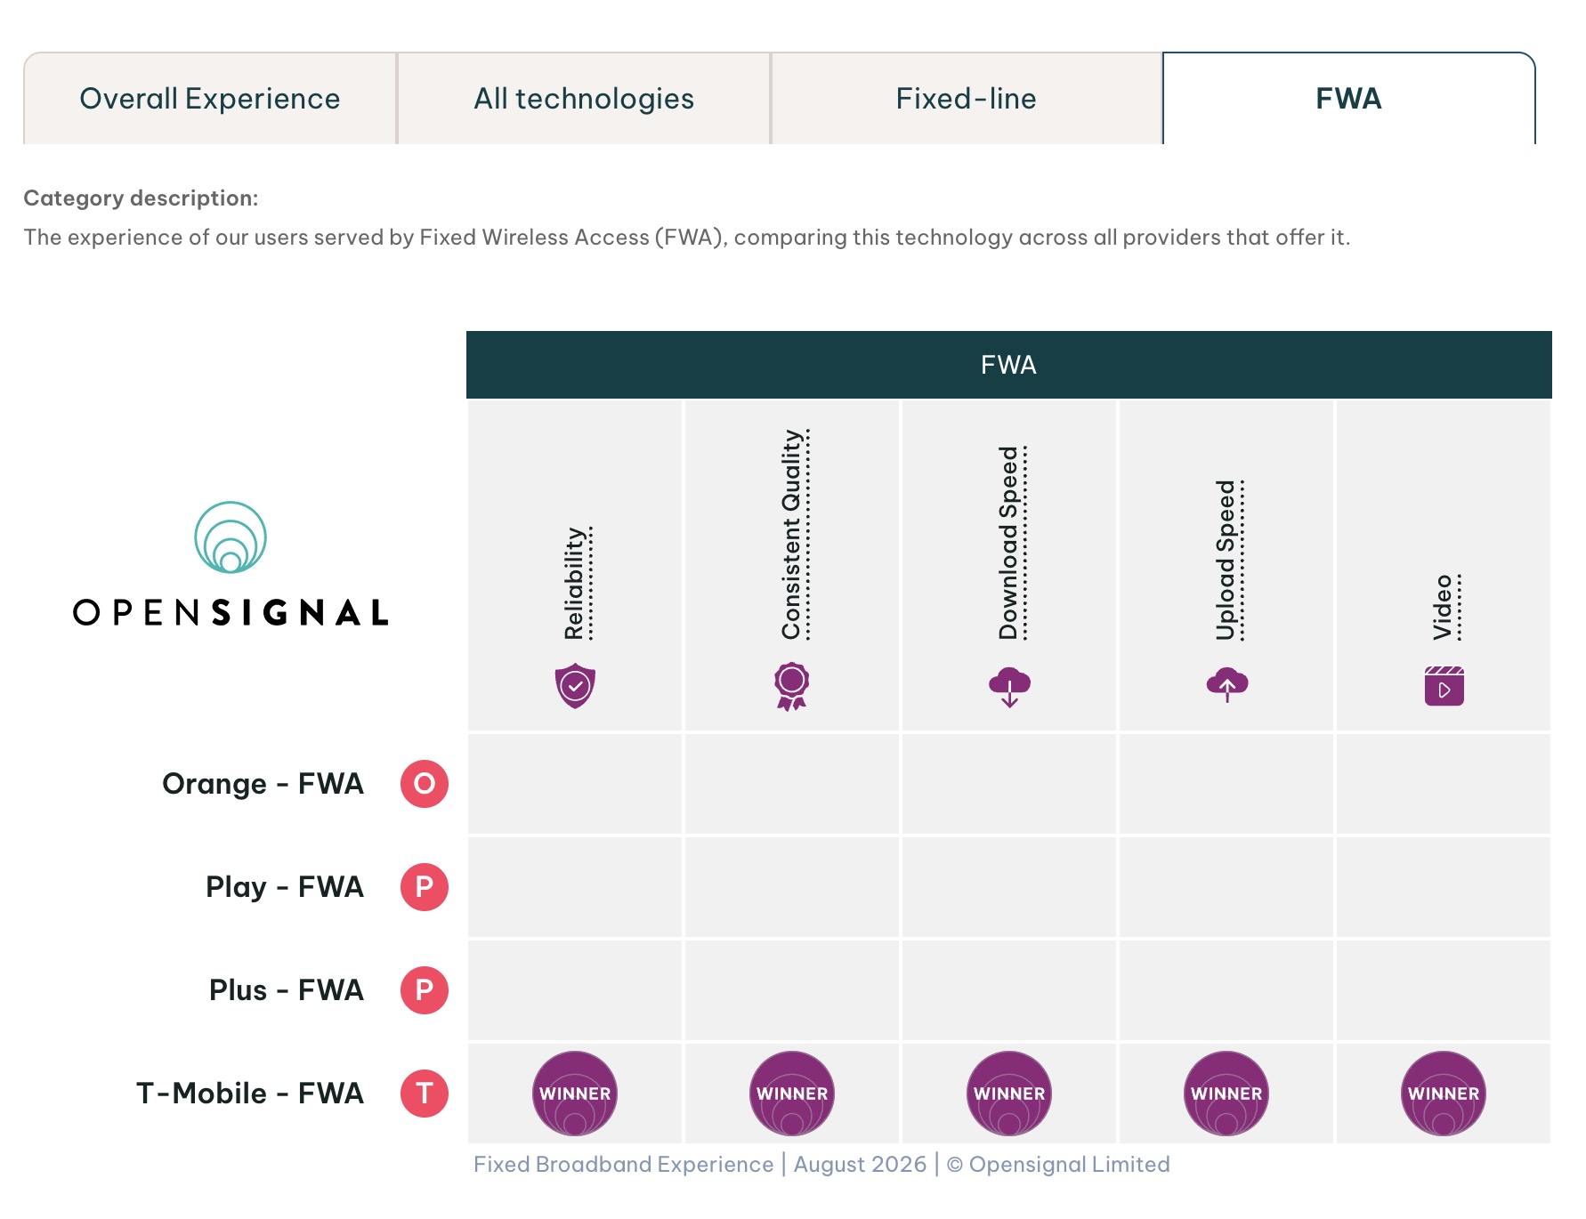Click T-Mobile's Video WINNER badge
Viewport: 1586px width, 1219px height.
1444,1094
